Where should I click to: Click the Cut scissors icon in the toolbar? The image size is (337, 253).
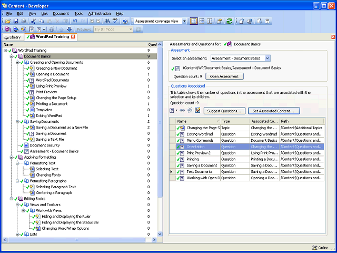tap(34, 21)
